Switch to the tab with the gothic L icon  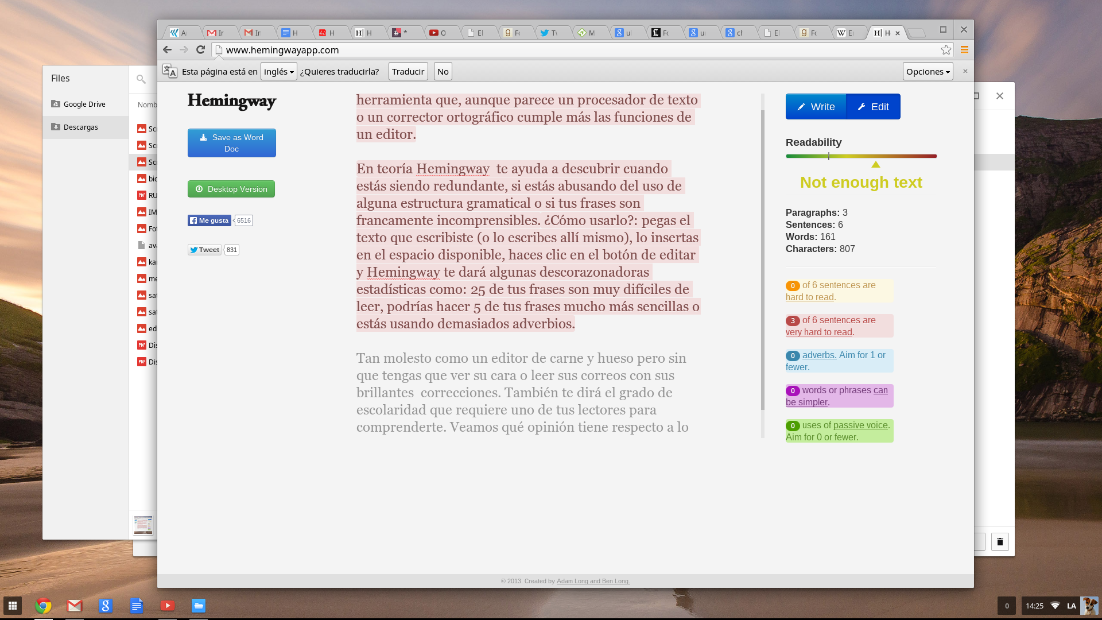[x=660, y=33]
